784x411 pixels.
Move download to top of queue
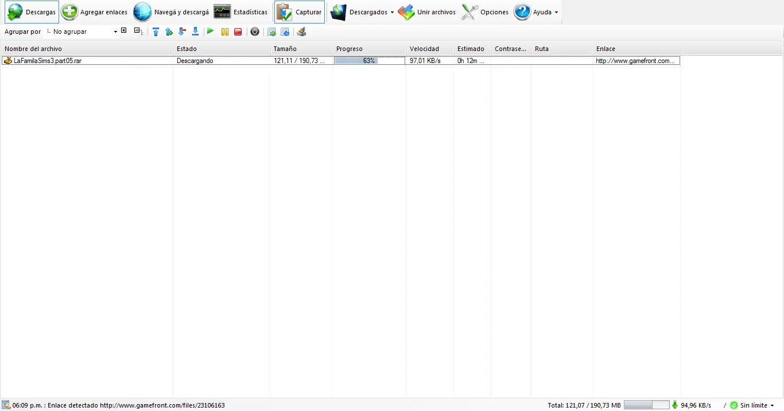pos(156,32)
